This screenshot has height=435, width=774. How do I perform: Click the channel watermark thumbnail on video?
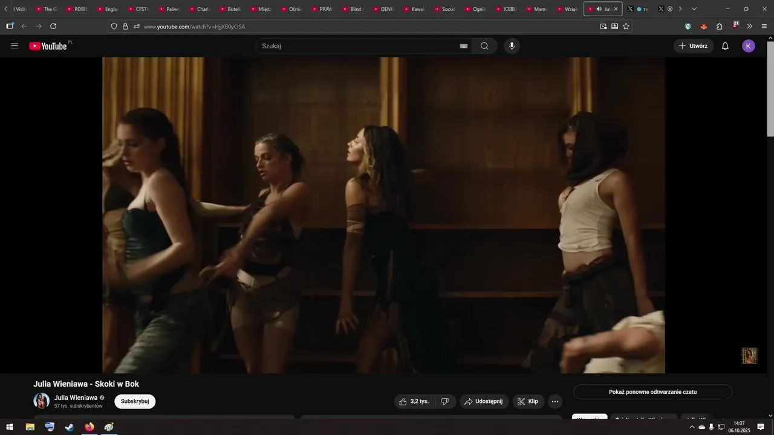point(749,356)
